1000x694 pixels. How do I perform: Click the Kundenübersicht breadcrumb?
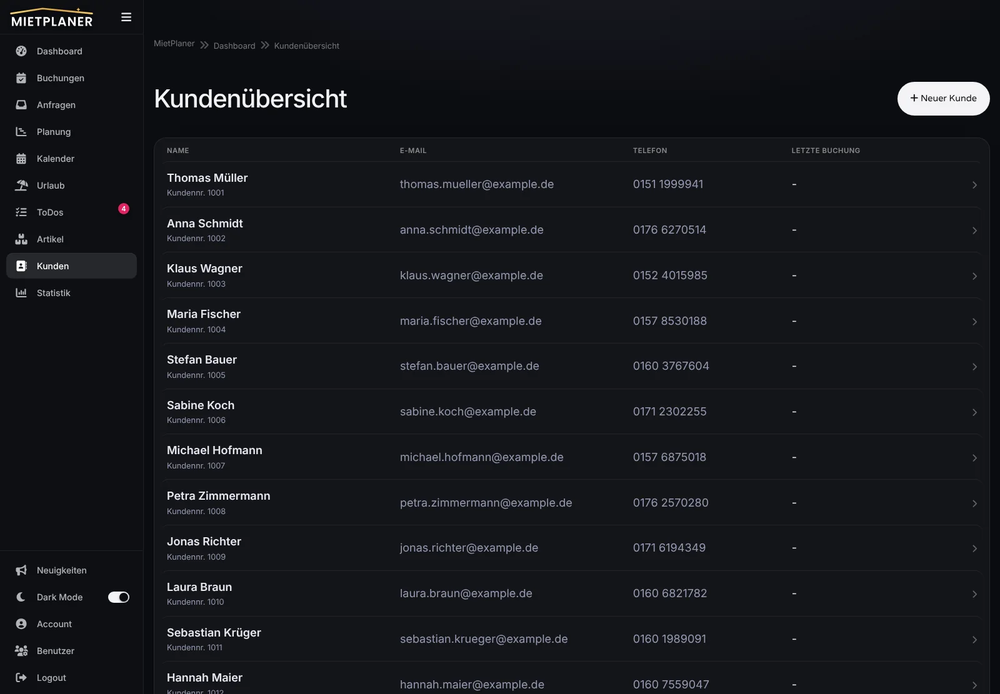[307, 46]
